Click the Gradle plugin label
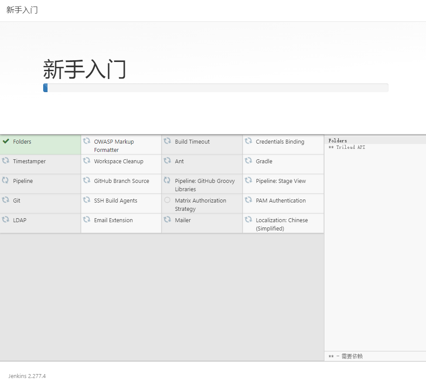This screenshot has width=426, height=385. [264, 161]
